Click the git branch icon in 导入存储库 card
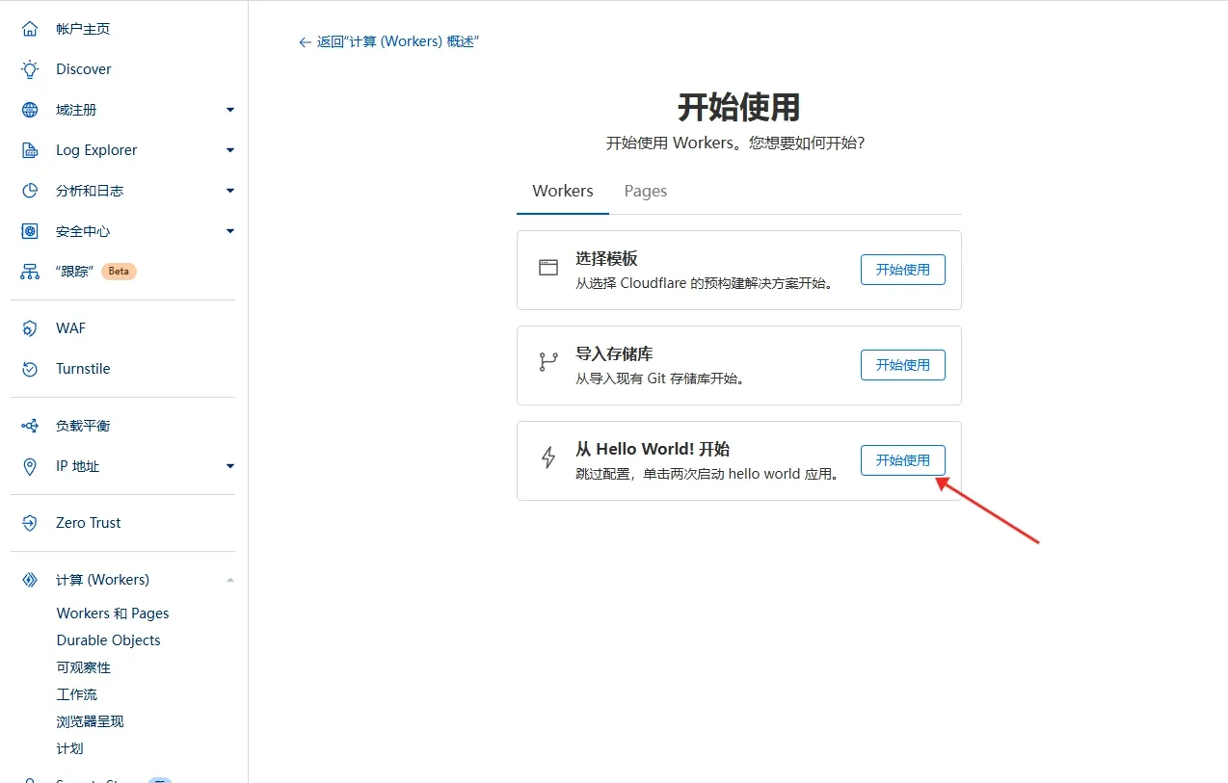 [x=548, y=362]
